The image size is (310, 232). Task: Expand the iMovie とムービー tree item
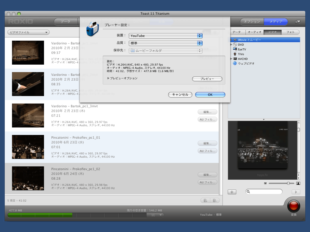pos(231,40)
